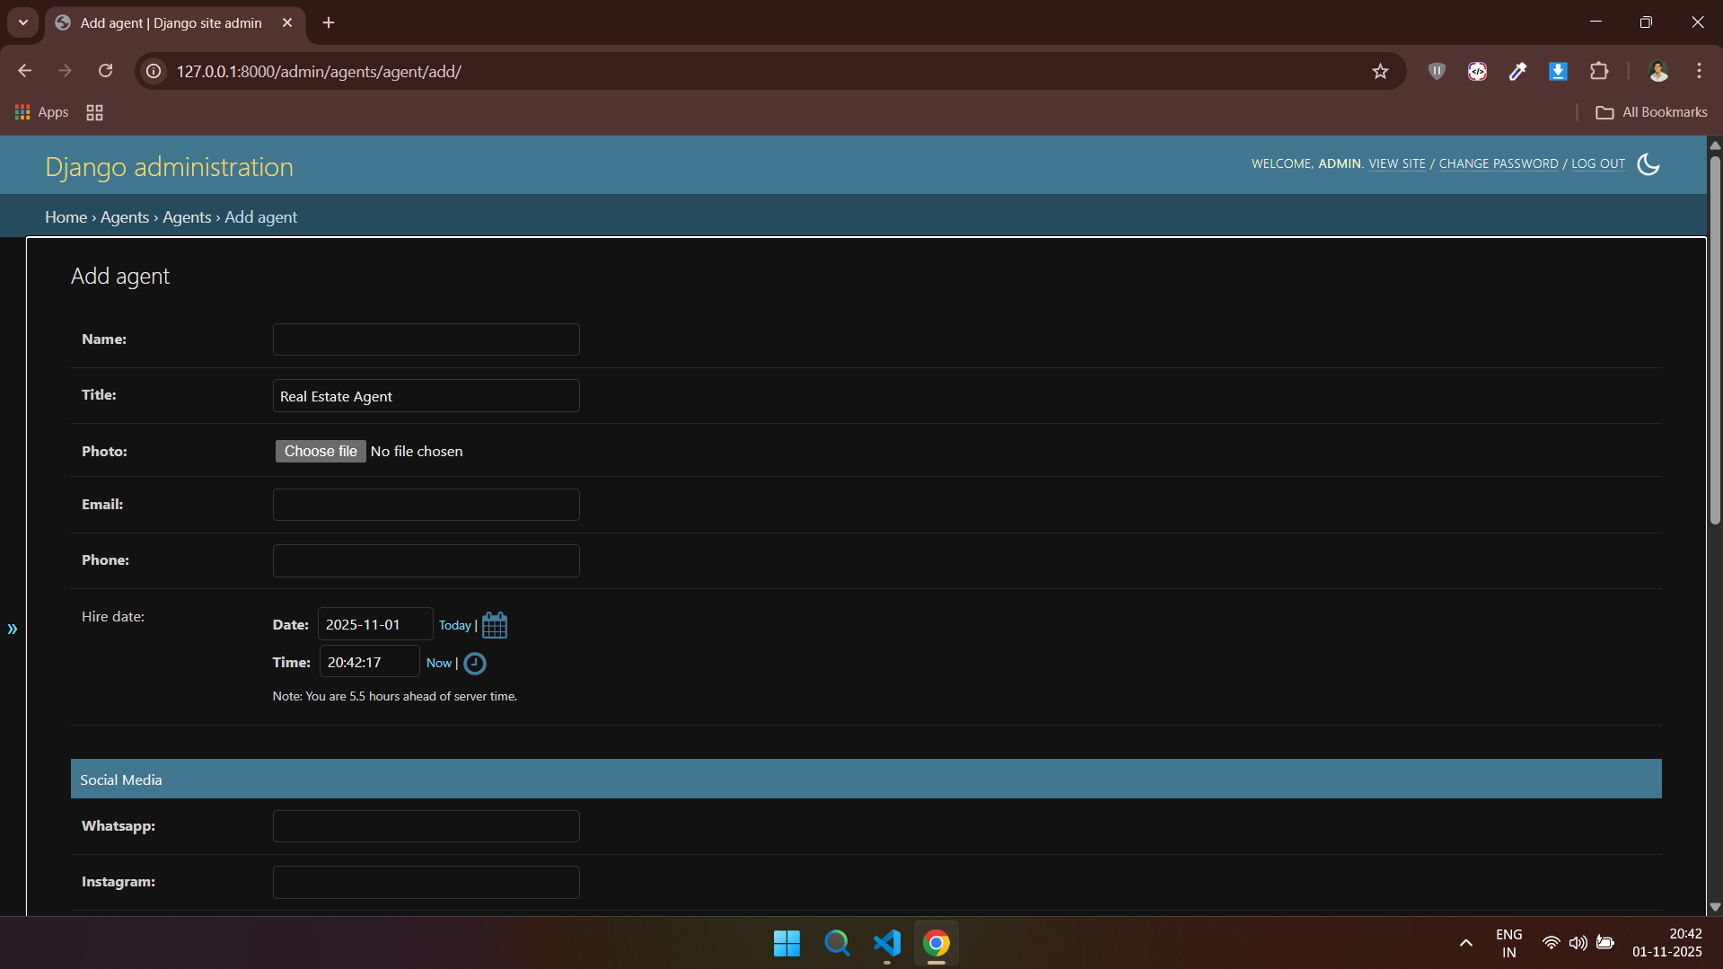Image resolution: width=1723 pixels, height=969 pixels.
Task: Focus the Instagram input field
Action: [x=426, y=883]
